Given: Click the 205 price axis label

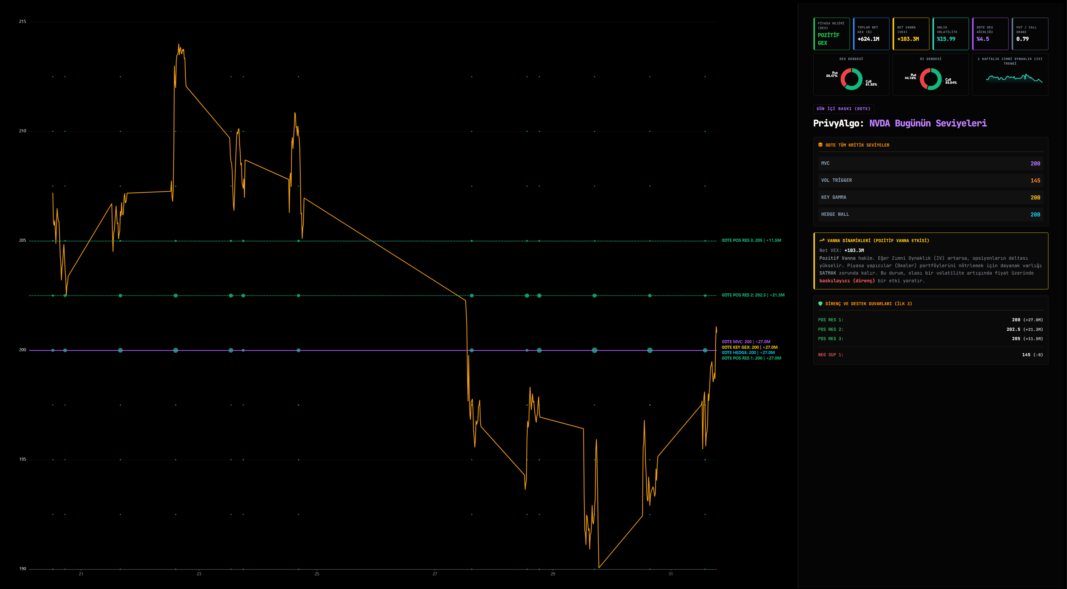Looking at the screenshot, I should click(x=22, y=240).
